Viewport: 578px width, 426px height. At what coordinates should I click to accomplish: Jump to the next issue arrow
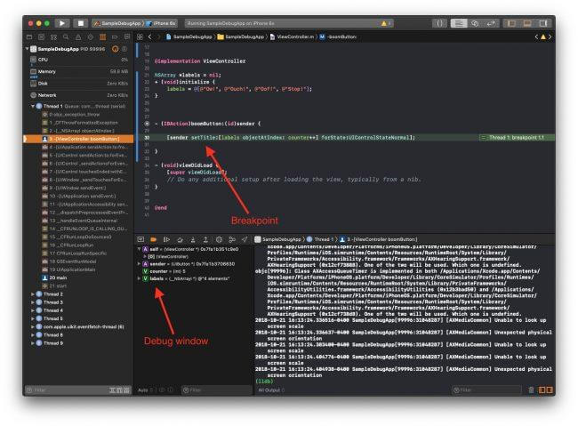coord(550,36)
